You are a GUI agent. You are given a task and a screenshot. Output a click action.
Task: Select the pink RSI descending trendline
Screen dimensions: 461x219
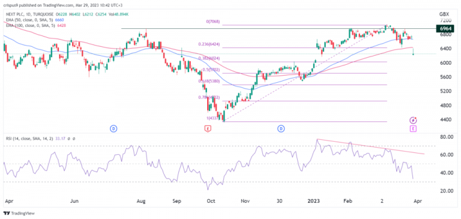click(x=370, y=146)
